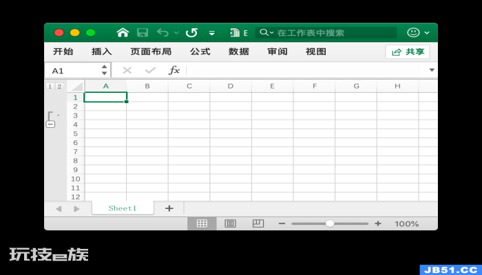Click the zoom in plus button
This screenshot has height=275, width=482.
coord(378,223)
